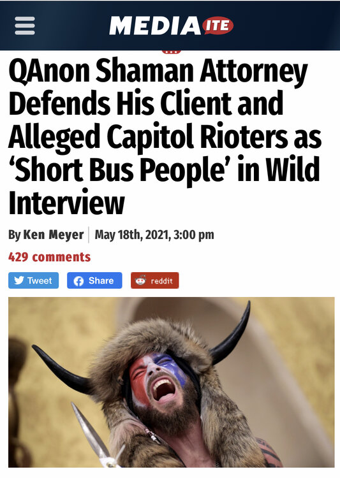Share the article on Facebook

pos(94,280)
